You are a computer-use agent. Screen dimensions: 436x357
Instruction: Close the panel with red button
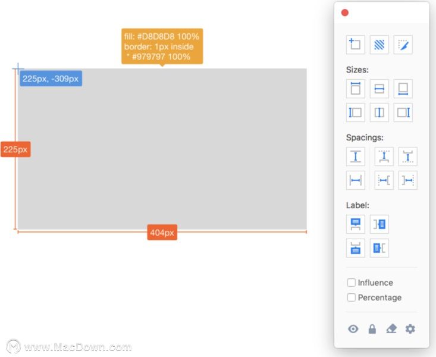tap(345, 13)
